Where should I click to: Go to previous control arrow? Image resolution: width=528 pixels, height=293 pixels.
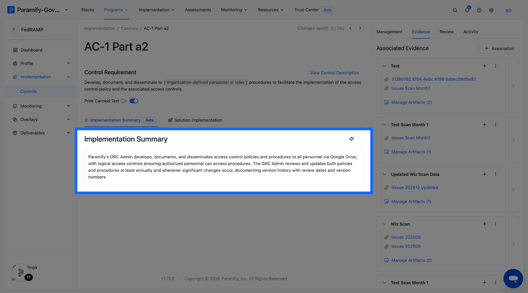[350, 28]
